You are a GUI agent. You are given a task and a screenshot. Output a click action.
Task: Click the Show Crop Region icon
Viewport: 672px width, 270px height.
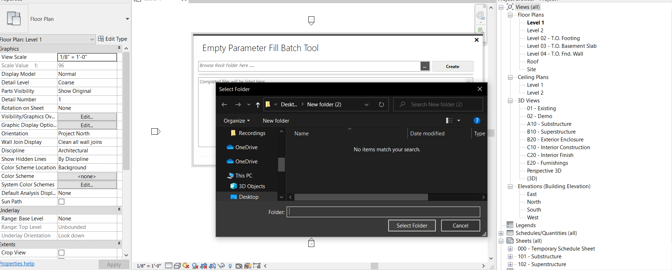click(212, 265)
